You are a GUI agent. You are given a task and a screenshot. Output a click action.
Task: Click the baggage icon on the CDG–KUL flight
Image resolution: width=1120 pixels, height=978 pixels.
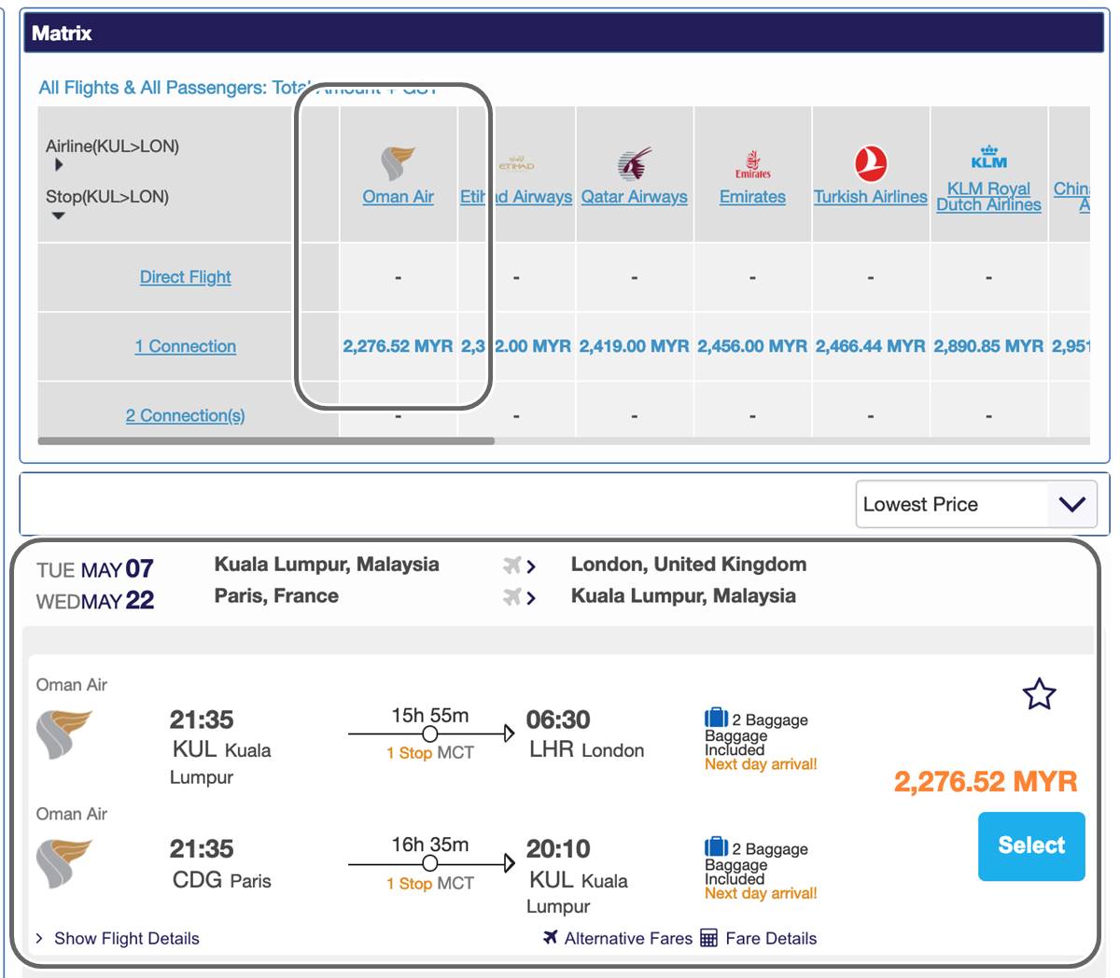pos(716,846)
